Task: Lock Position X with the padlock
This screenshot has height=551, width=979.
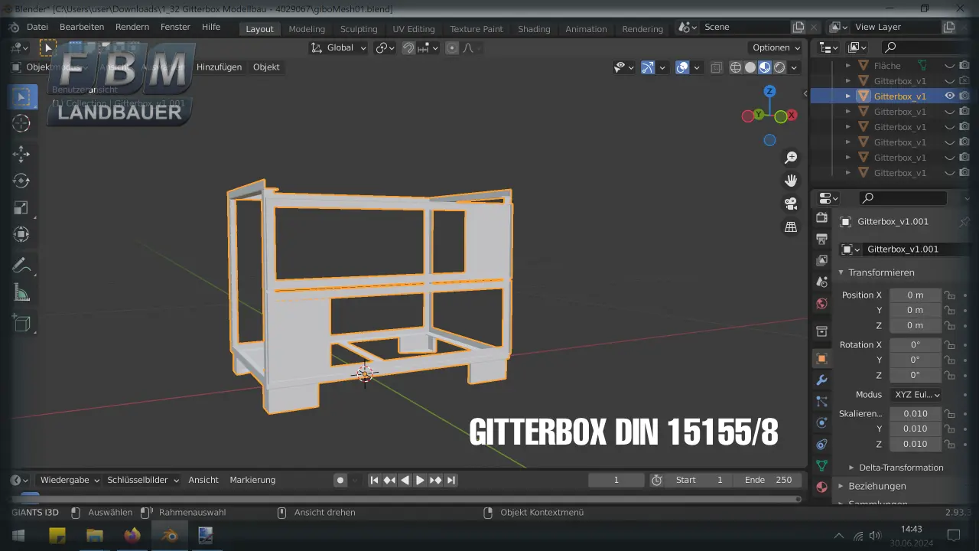Action: [x=949, y=295]
